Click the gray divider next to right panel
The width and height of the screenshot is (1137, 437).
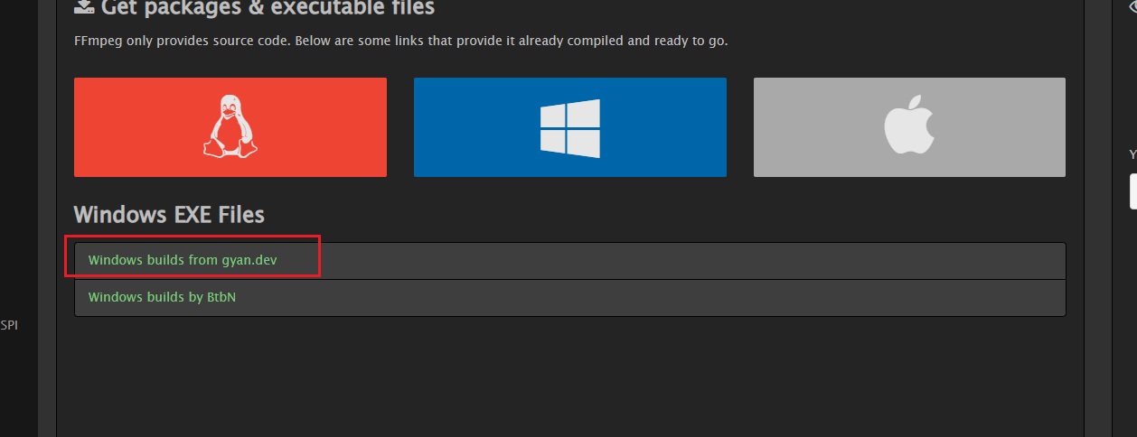pyautogui.click(x=1097, y=218)
